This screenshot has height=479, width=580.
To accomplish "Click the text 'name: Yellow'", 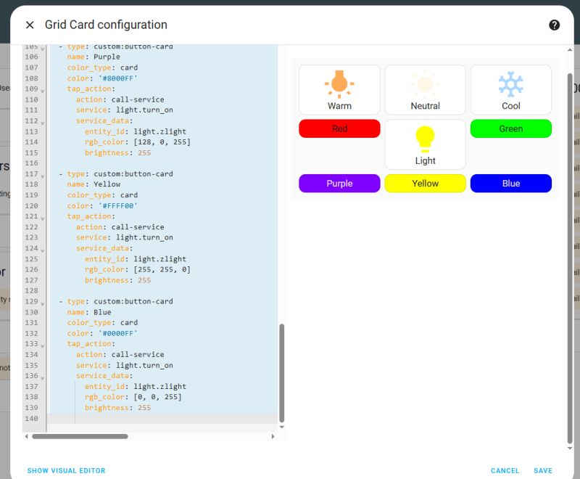I will click(94, 184).
